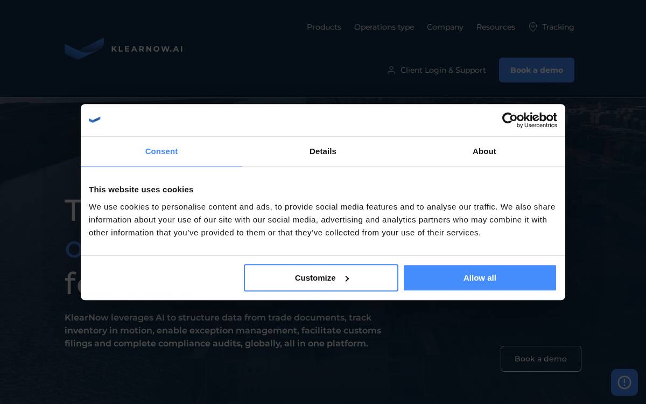Click the hero Book a demo button
Screen dimensions: 646x404
click(x=541, y=359)
